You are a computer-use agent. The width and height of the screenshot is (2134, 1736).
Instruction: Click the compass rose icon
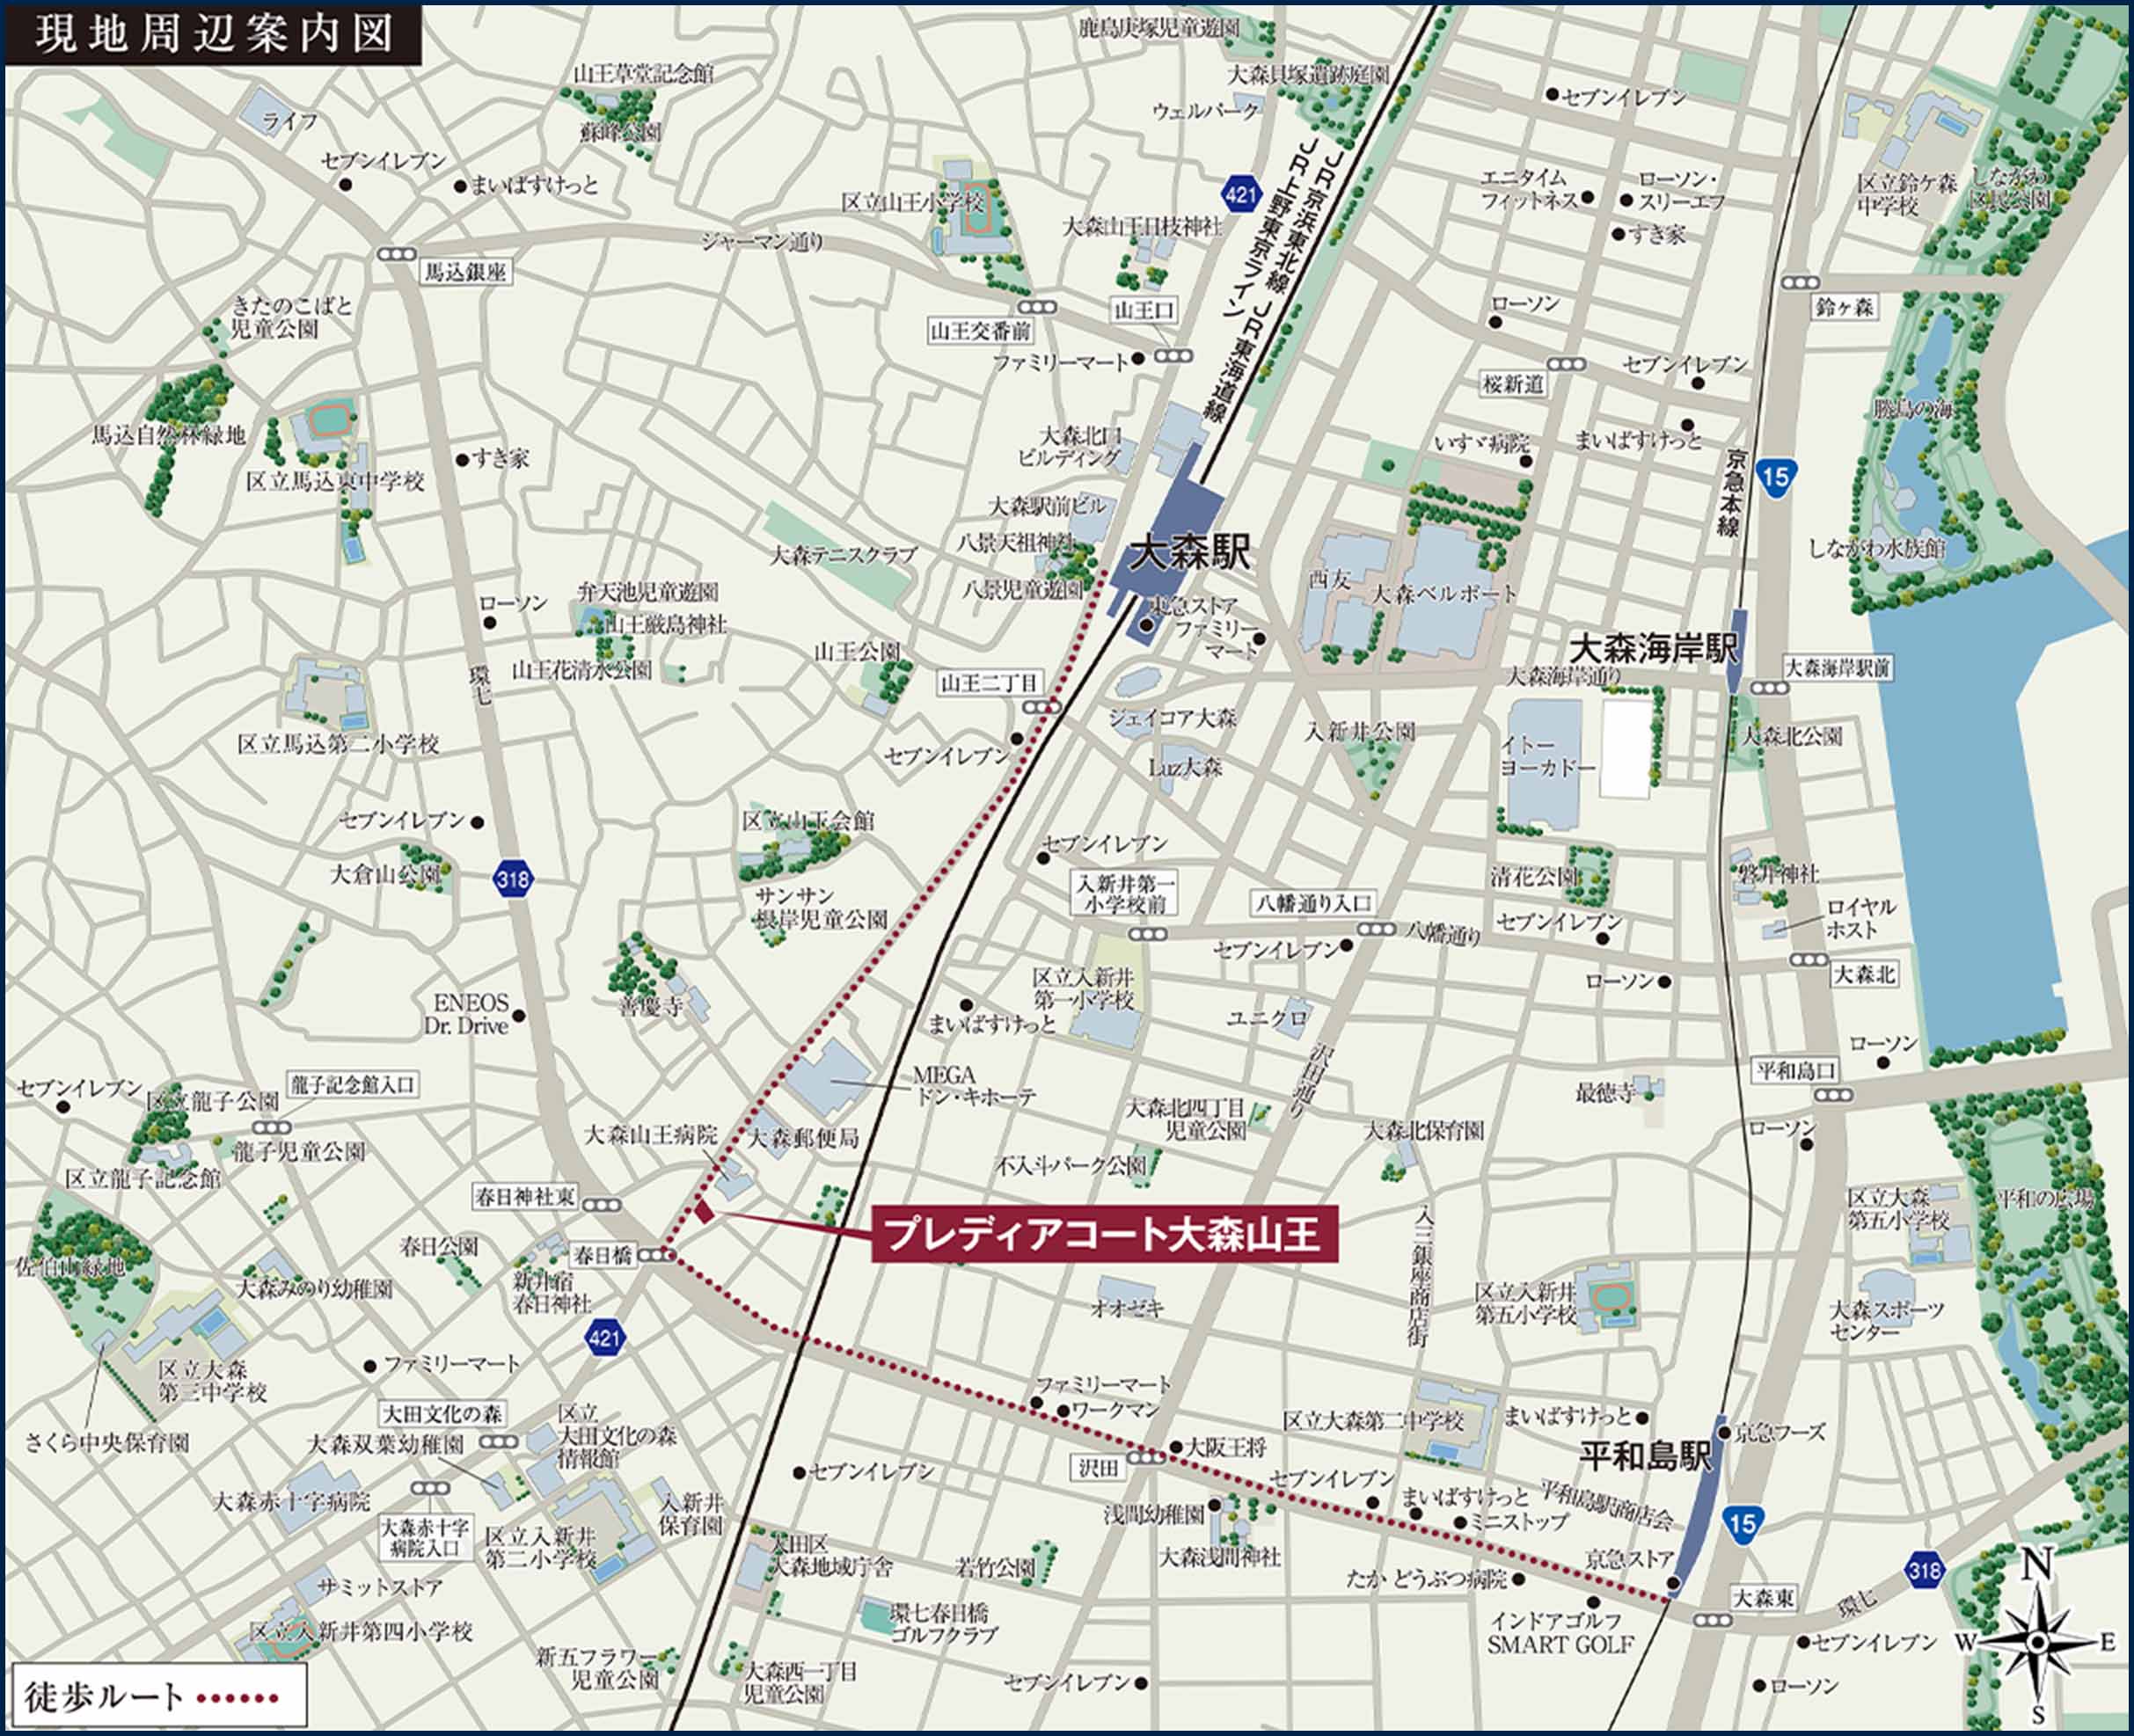pos(2038,1641)
